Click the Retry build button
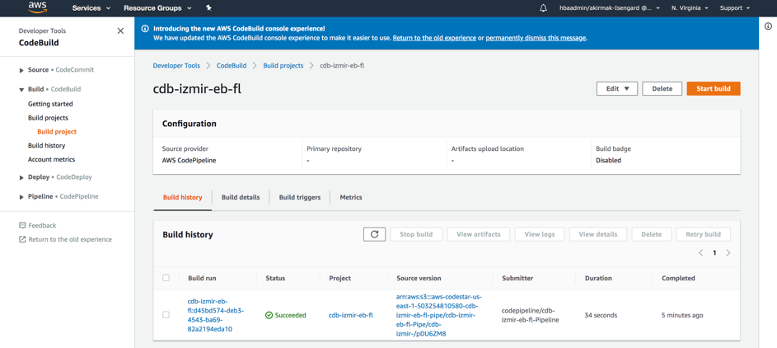This screenshot has height=348, width=777. coord(703,234)
